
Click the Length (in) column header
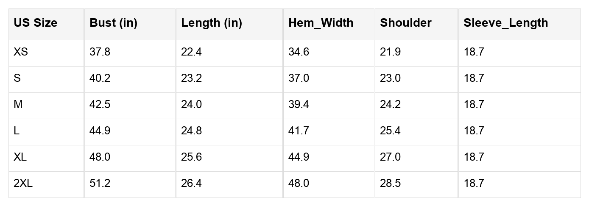(211, 23)
